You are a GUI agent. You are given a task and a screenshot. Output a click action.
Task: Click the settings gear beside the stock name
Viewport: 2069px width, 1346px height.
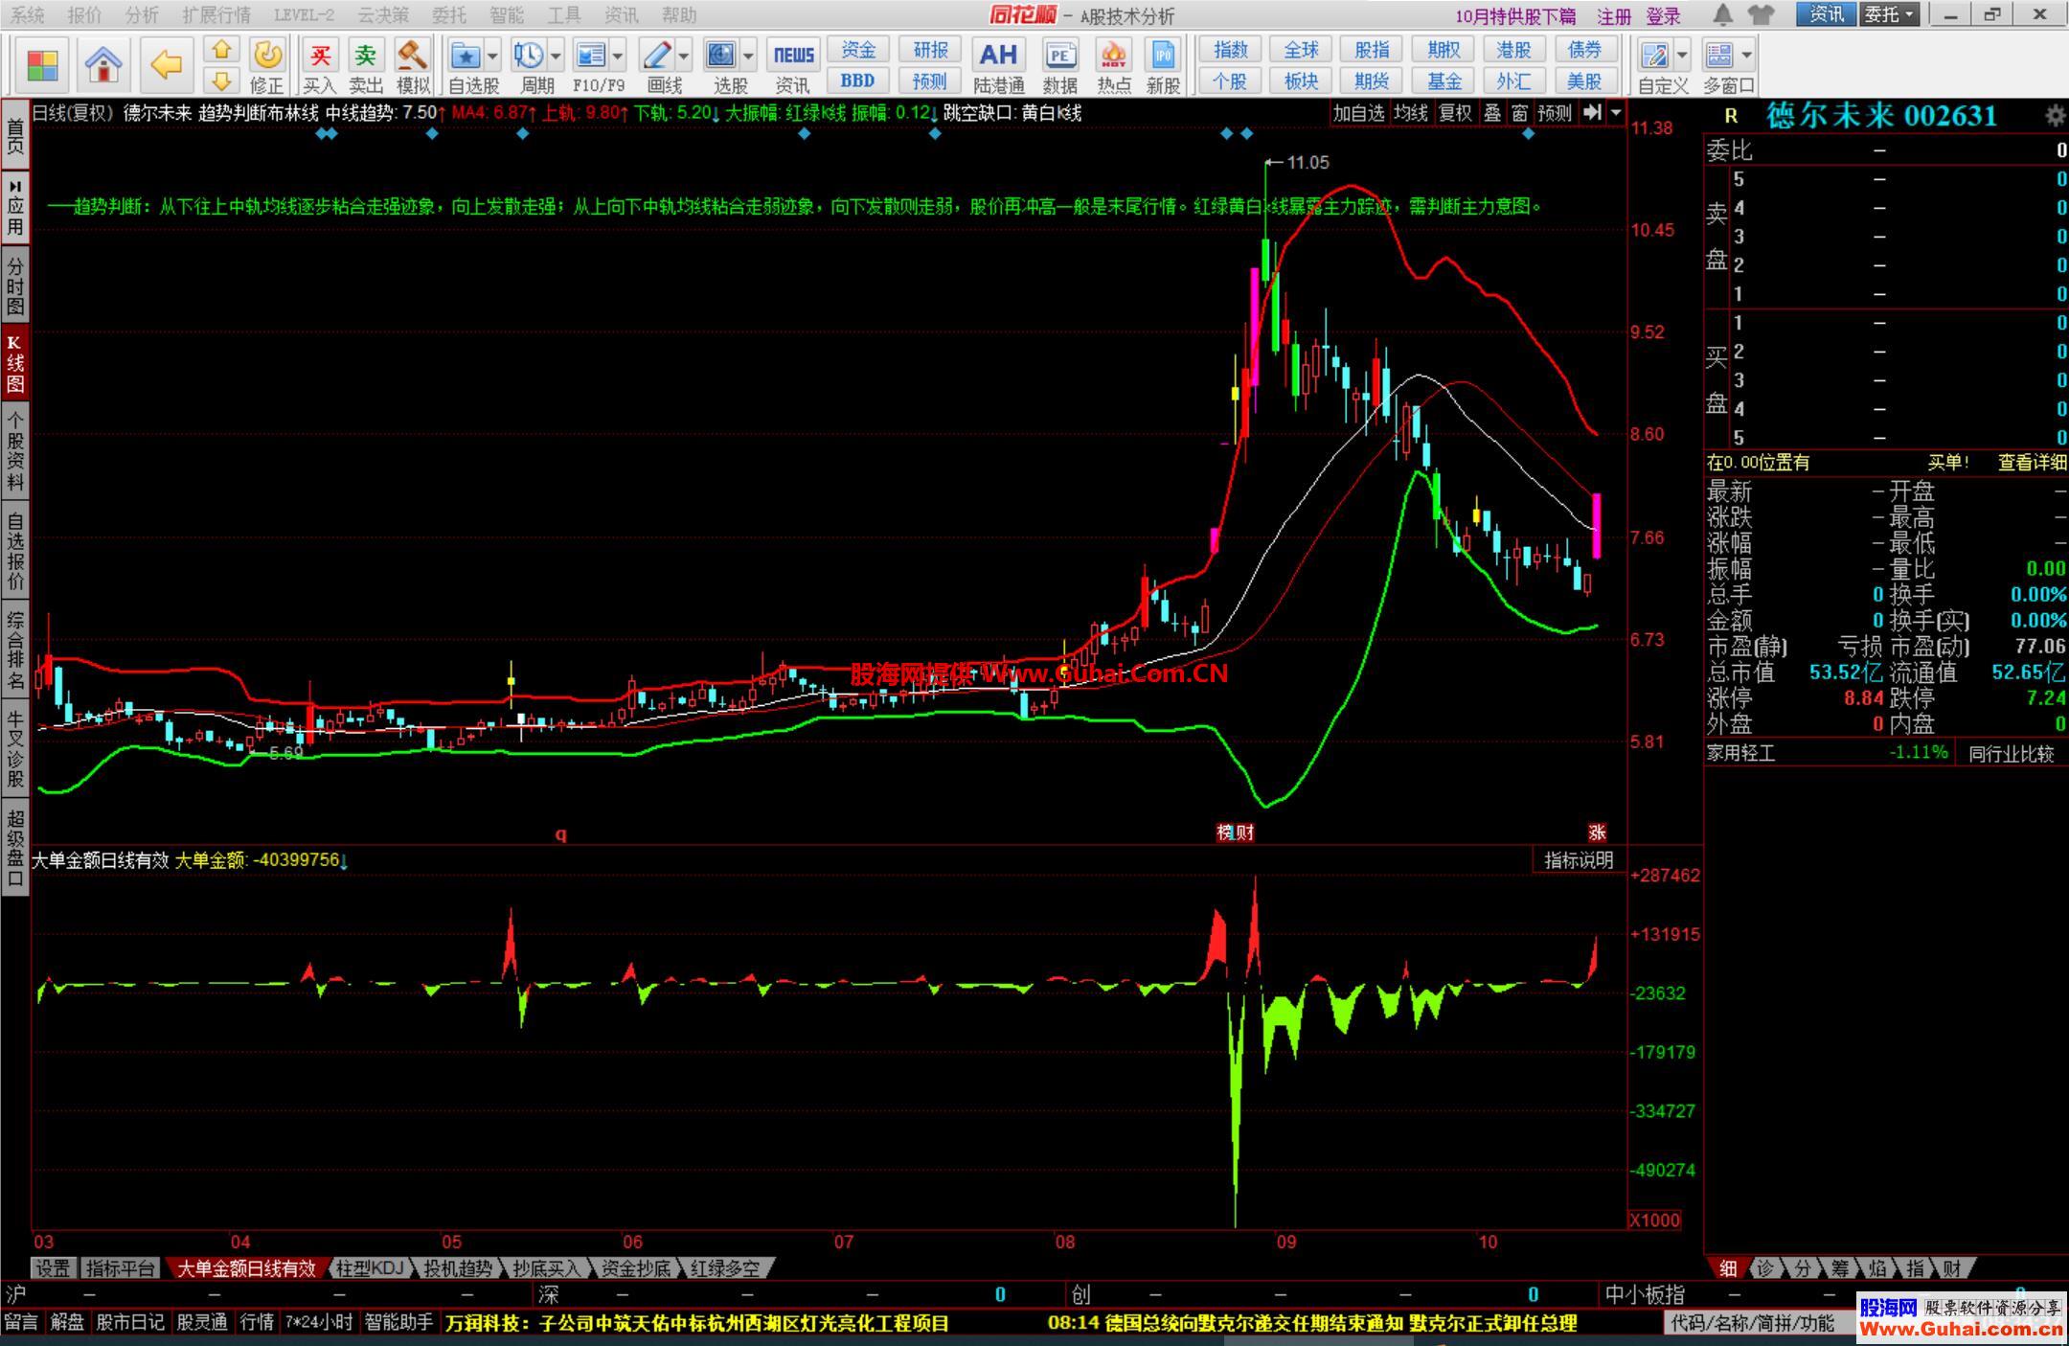click(2054, 116)
